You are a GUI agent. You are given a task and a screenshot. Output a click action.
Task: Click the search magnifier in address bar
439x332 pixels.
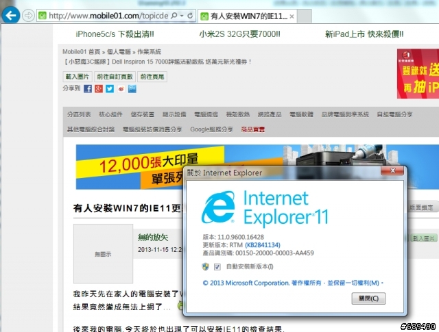point(174,15)
